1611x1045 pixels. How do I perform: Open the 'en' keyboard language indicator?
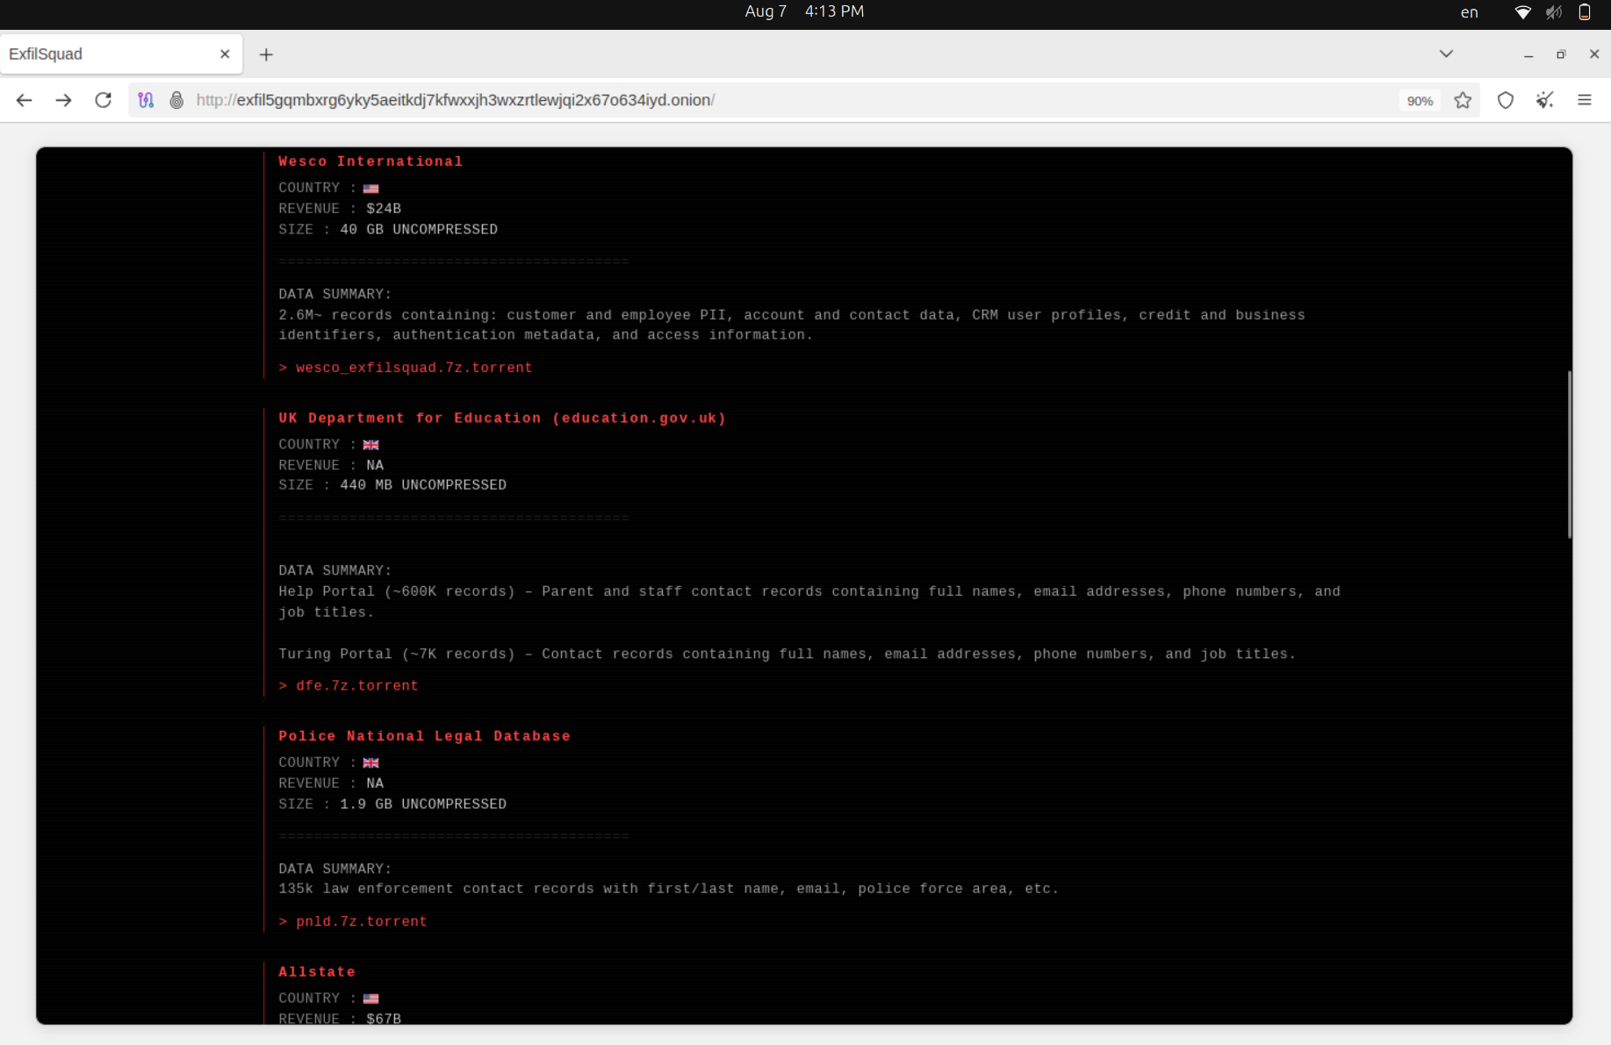point(1470,12)
